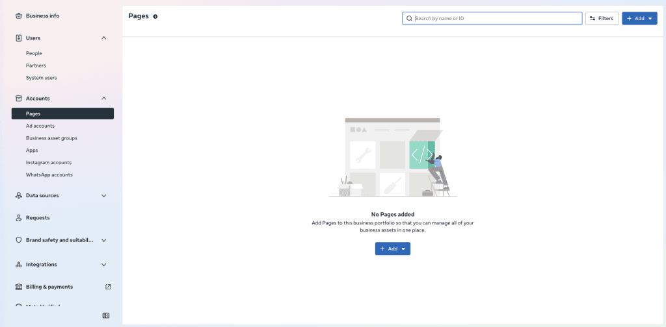Go to People under Users

coord(34,53)
